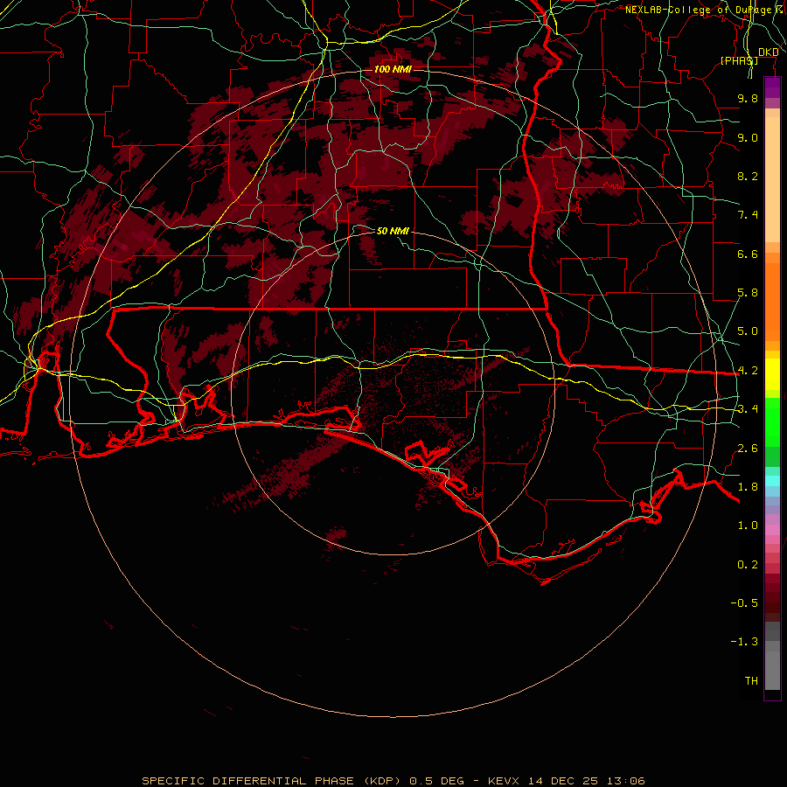This screenshot has height=787, width=787.
Task: Click the 2.6 value on the scale
Action: point(748,449)
